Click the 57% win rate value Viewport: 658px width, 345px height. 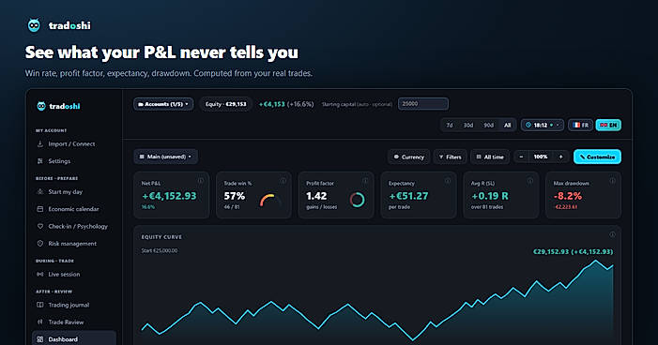234,196
